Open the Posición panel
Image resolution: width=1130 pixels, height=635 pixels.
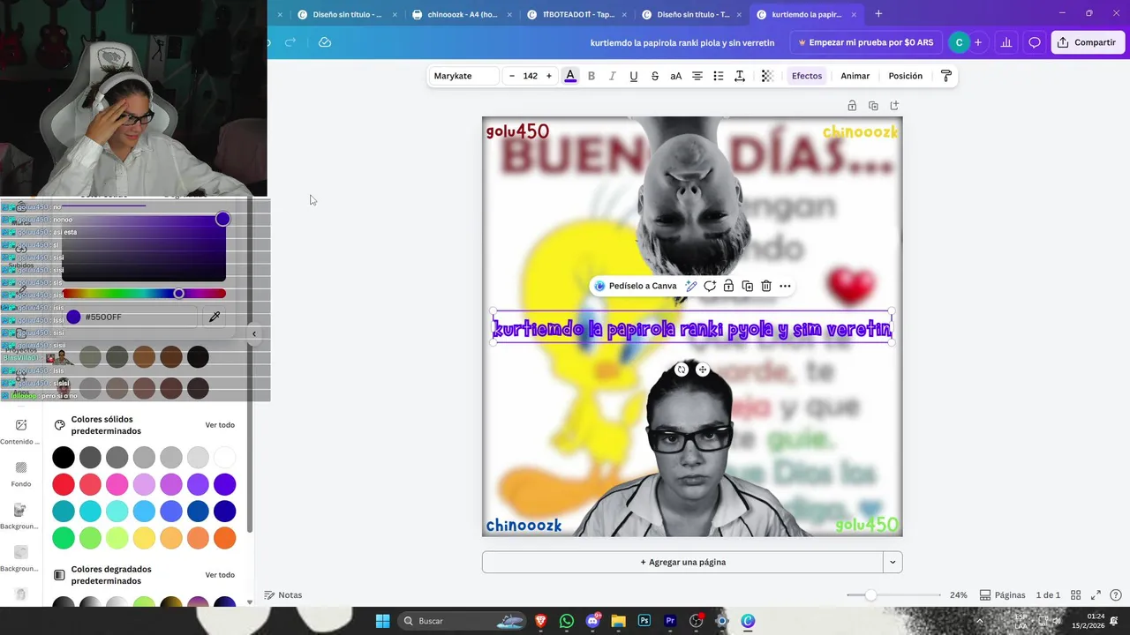click(906, 76)
